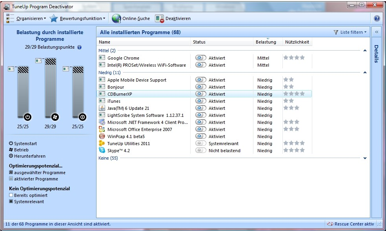Image resolution: width=386 pixels, height=231 pixels.
Task: Click the WinPcap program icon
Action: coord(102,136)
